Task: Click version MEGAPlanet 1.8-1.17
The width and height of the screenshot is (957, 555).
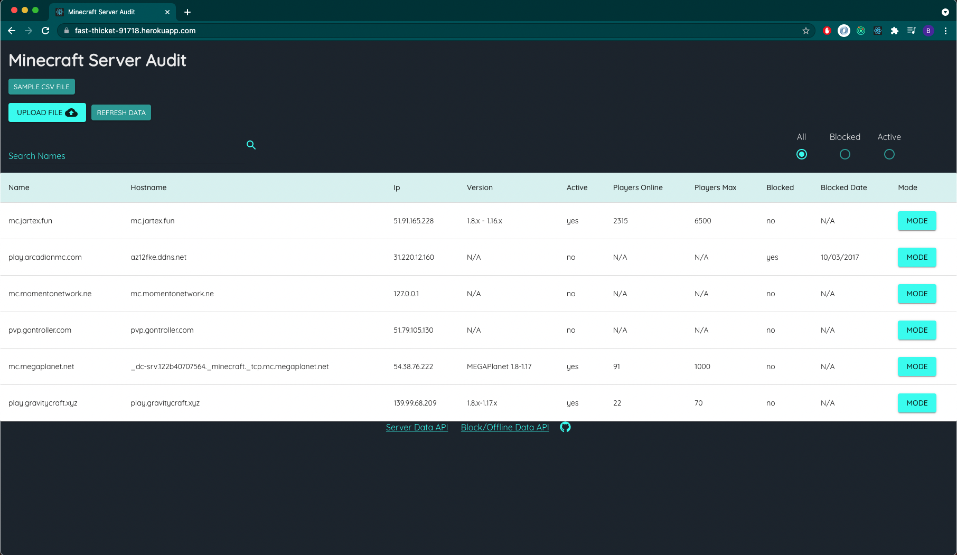Action: pyautogui.click(x=499, y=366)
